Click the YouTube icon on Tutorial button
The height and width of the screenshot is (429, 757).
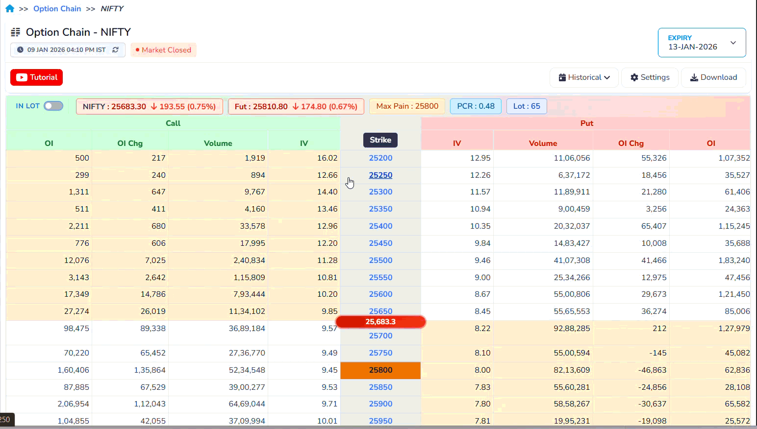(x=22, y=77)
